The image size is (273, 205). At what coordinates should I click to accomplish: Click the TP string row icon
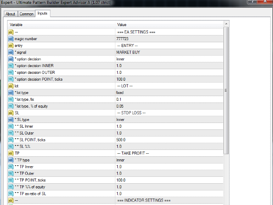tap(11, 153)
